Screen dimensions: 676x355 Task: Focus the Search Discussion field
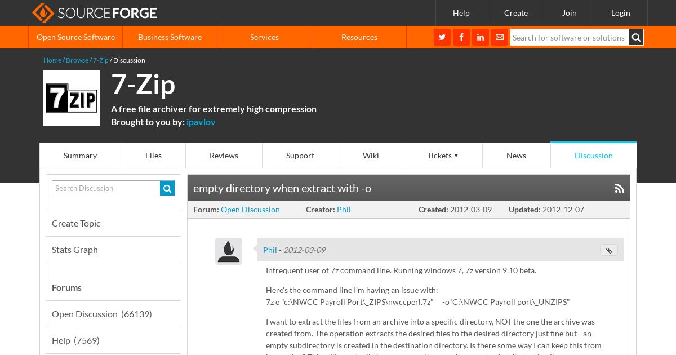pyautogui.click(x=106, y=188)
